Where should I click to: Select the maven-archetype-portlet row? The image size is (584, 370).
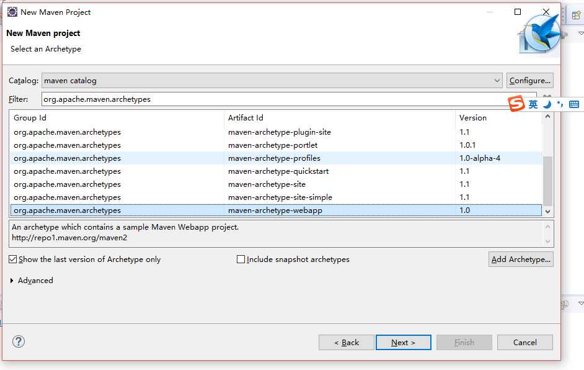(276, 145)
